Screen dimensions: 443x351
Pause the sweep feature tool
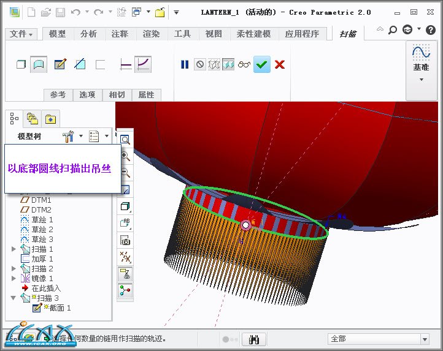[x=185, y=64]
